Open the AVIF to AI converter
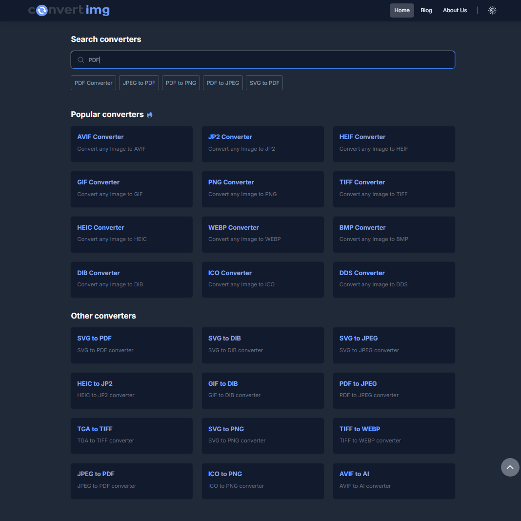This screenshot has height=521, width=521. pyautogui.click(x=394, y=481)
